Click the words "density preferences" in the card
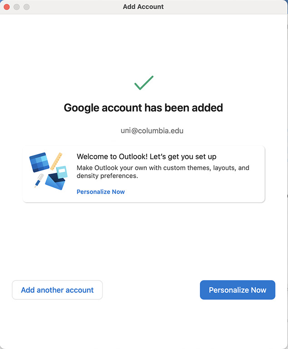 [107, 176]
